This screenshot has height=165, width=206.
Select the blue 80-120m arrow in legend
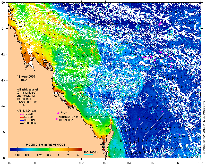22,120
